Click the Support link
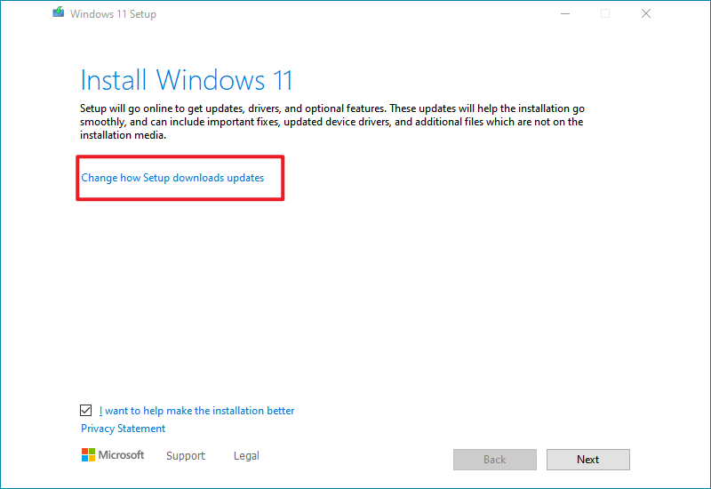The height and width of the screenshot is (489, 711). pos(186,455)
